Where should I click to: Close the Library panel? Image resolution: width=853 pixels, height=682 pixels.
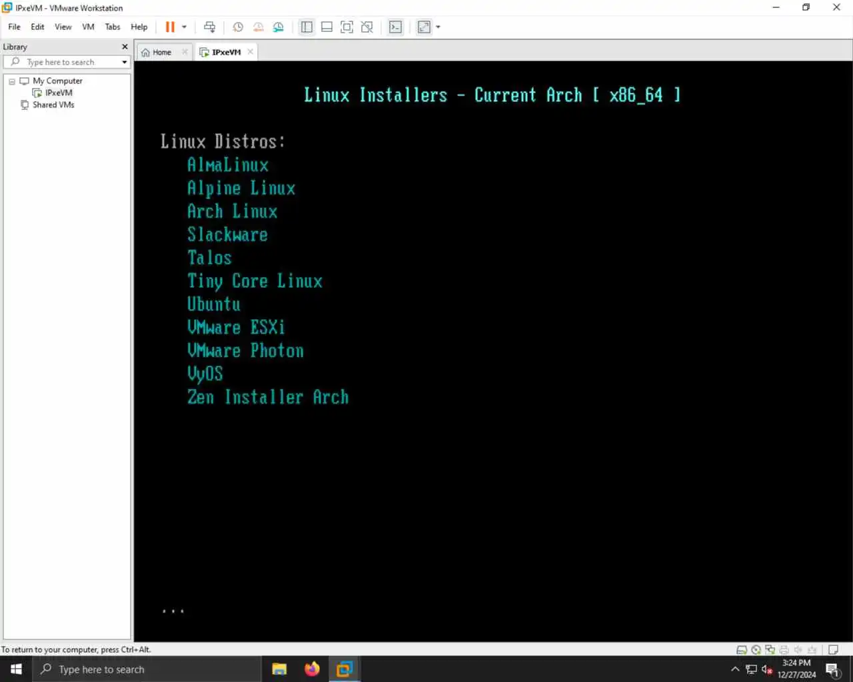tap(125, 47)
